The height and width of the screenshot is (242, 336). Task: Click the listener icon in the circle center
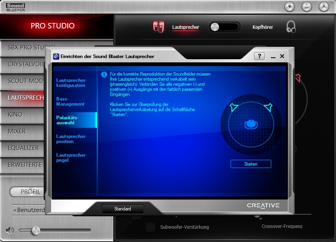pyautogui.click(x=251, y=124)
